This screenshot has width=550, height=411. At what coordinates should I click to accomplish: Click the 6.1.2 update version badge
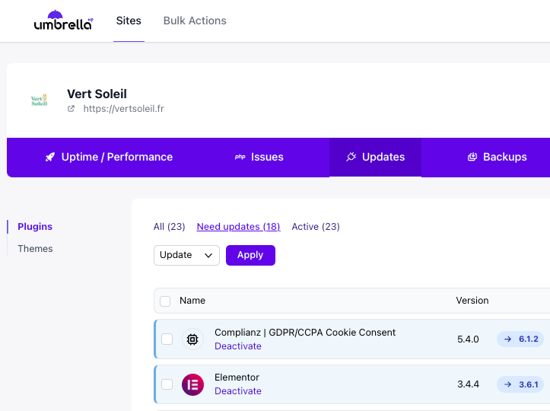click(x=521, y=339)
